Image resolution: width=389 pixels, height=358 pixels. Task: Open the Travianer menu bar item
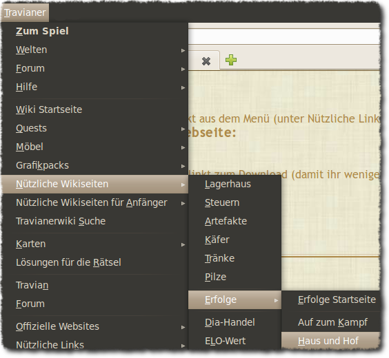(25, 12)
